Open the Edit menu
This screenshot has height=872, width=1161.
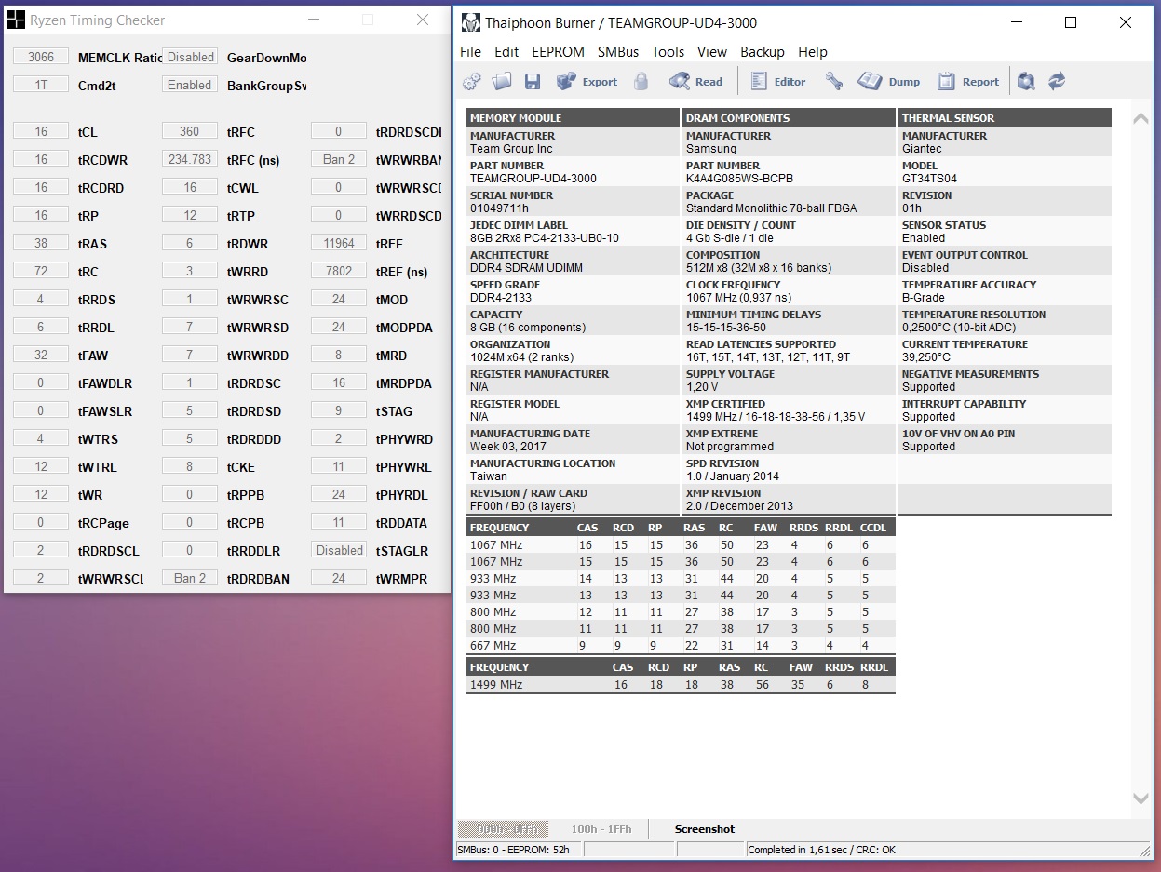pos(506,52)
